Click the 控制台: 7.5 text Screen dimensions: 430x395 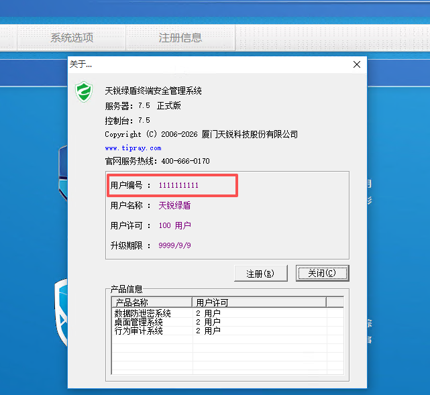[127, 120]
